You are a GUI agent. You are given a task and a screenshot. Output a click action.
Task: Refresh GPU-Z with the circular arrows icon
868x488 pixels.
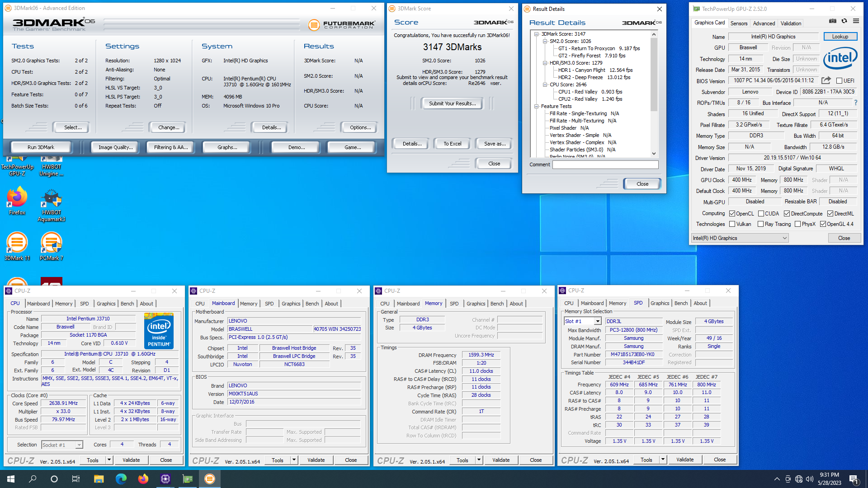tap(844, 21)
